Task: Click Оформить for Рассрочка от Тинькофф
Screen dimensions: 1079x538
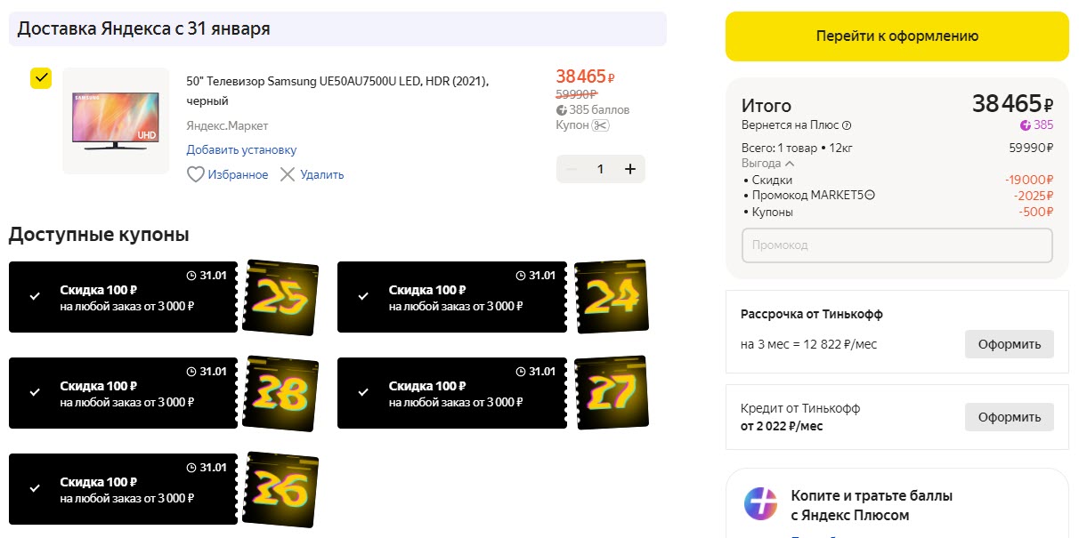Action: click(1009, 344)
